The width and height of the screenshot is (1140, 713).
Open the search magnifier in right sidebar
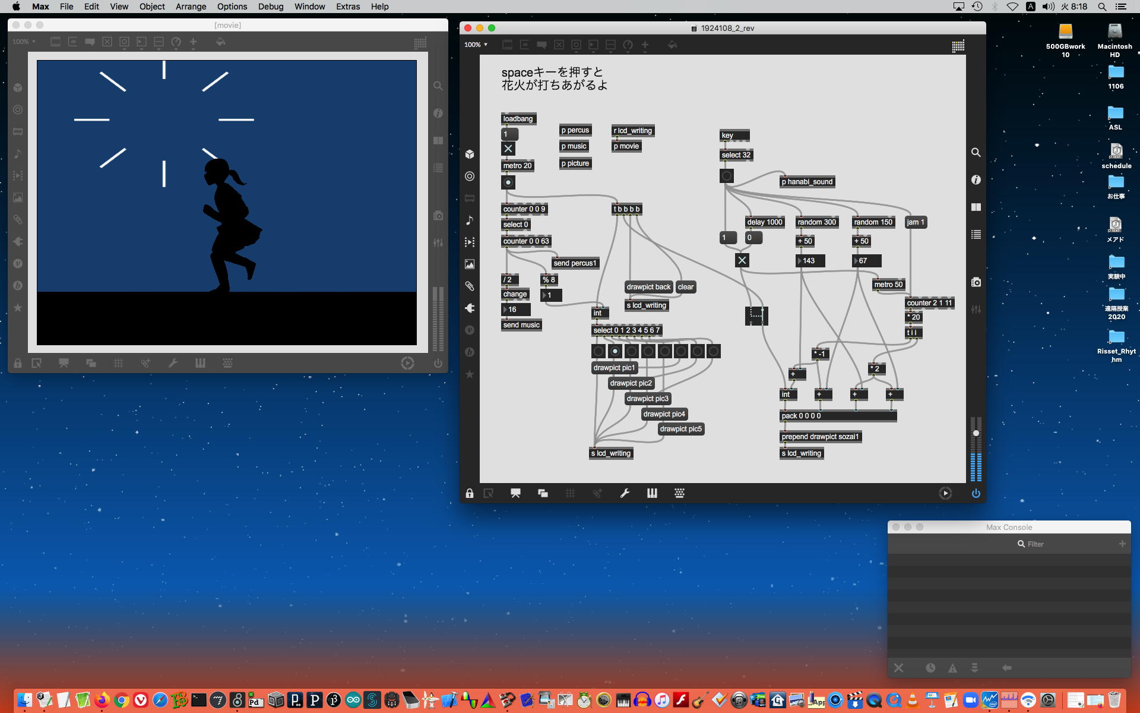(x=976, y=153)
